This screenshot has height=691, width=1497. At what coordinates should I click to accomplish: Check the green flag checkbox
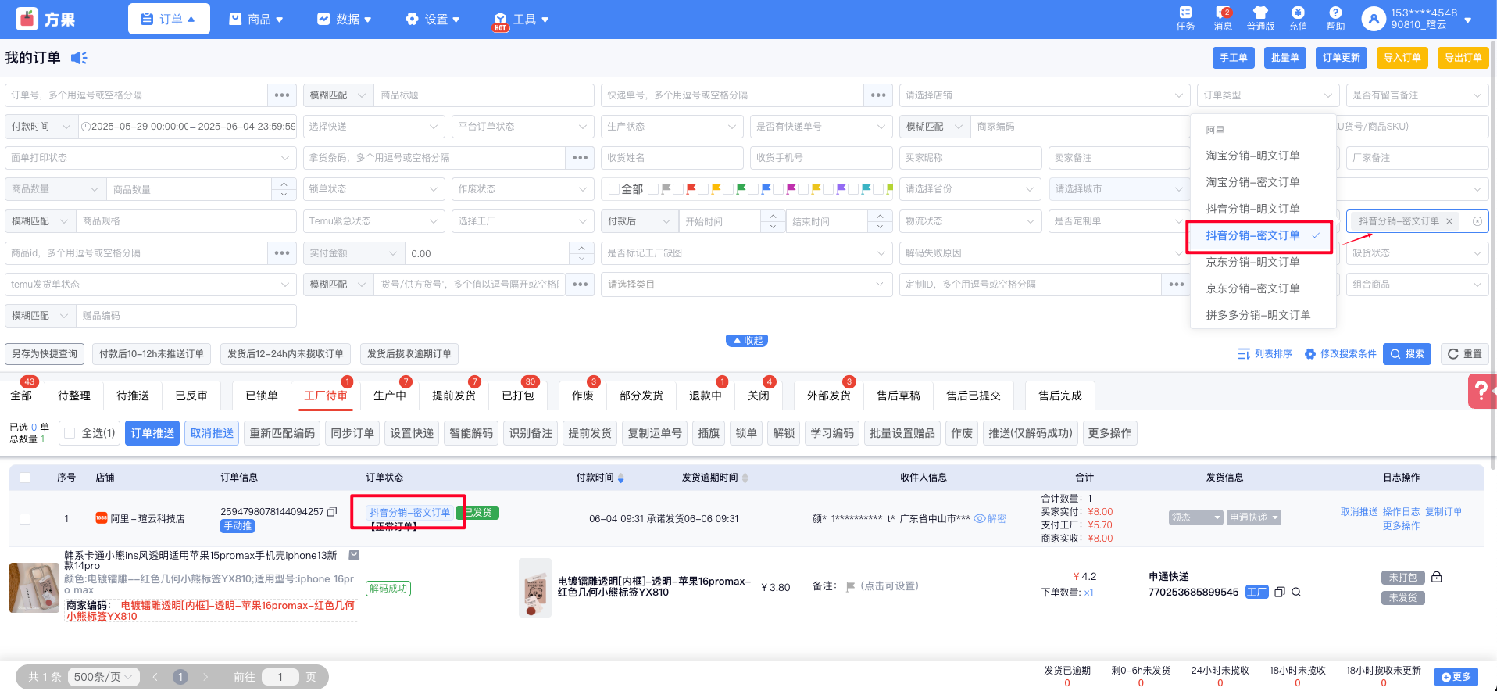point(728,189)
